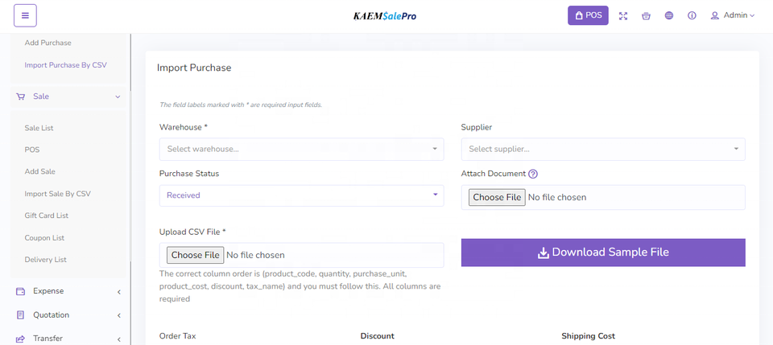773x345 pixels.
Task: Click the fullscreen expand icon
Action: point(623,15)
